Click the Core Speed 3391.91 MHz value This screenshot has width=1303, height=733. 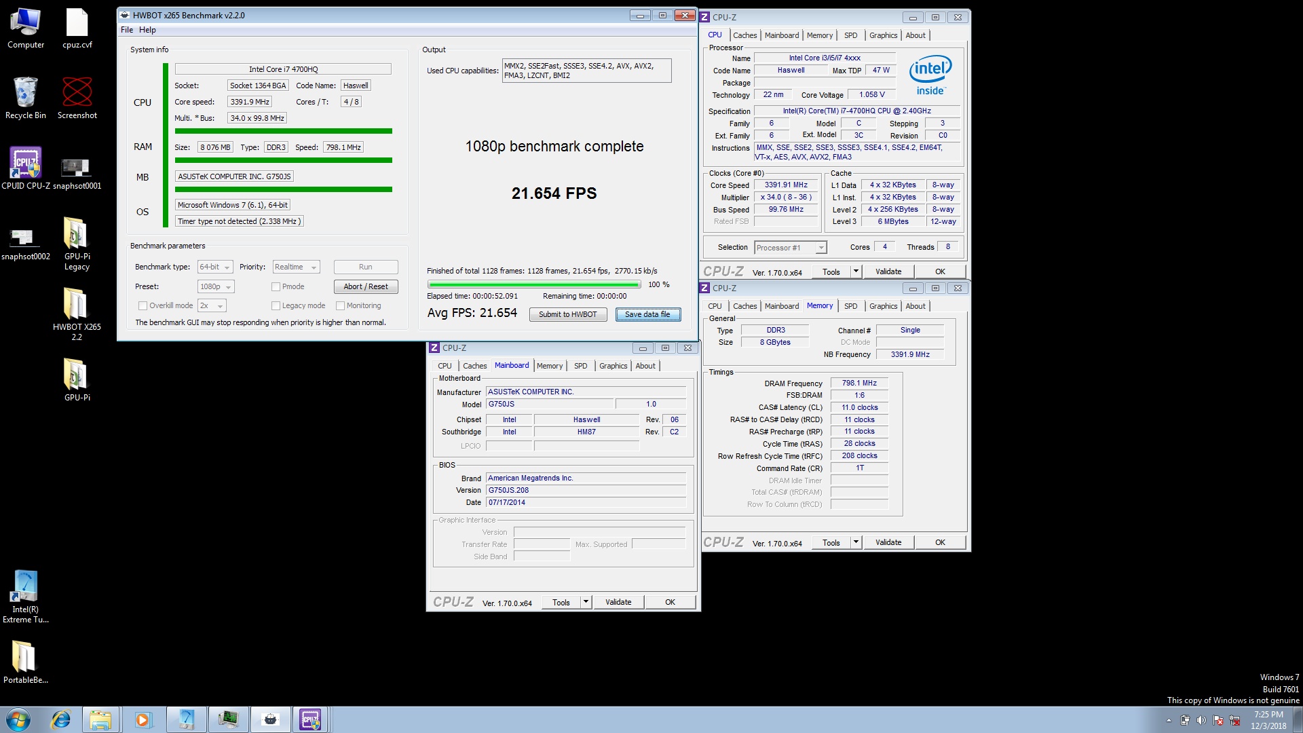(786, 185)
